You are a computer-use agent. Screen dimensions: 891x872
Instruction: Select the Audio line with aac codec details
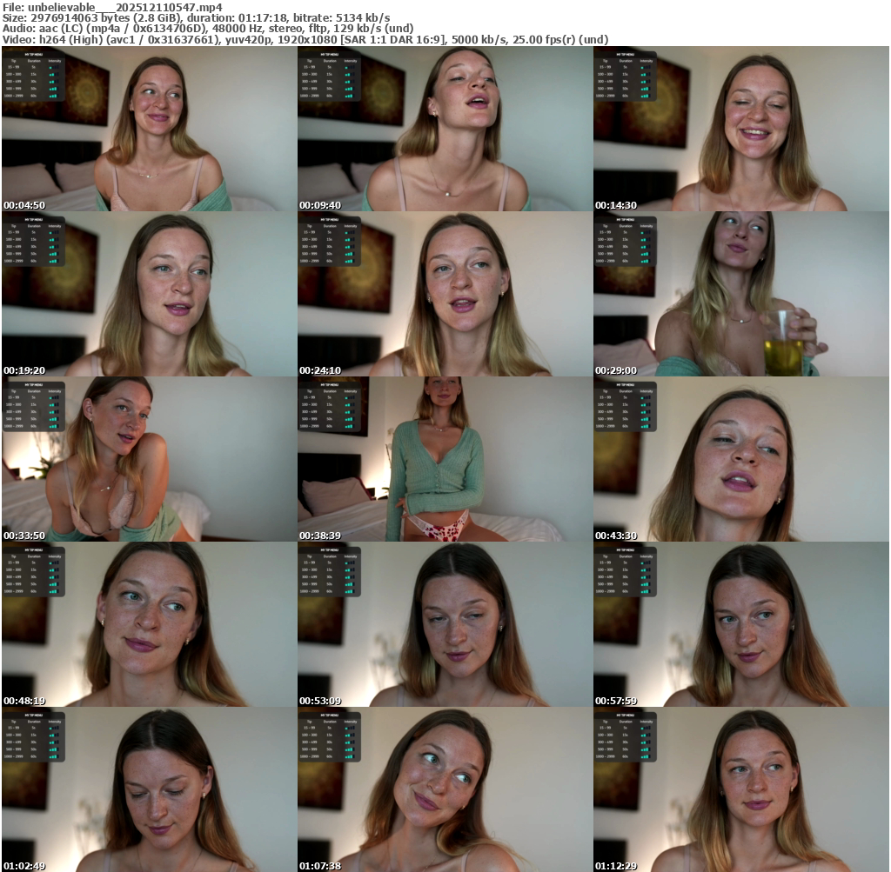pos(208,29)
